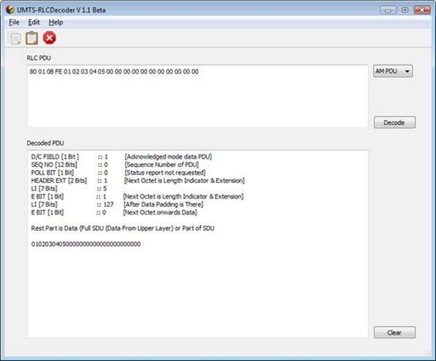This screenshot has height=361, width=436.
Task: Click '[Status report not requested]' text
Action: tap(165, 173)
